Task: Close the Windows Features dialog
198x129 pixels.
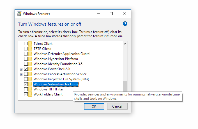Action: pos(124,14)
